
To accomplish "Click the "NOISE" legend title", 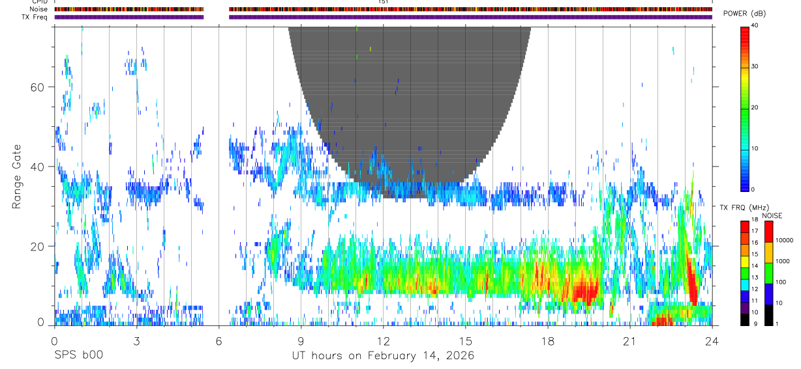I will coord(772,215).
